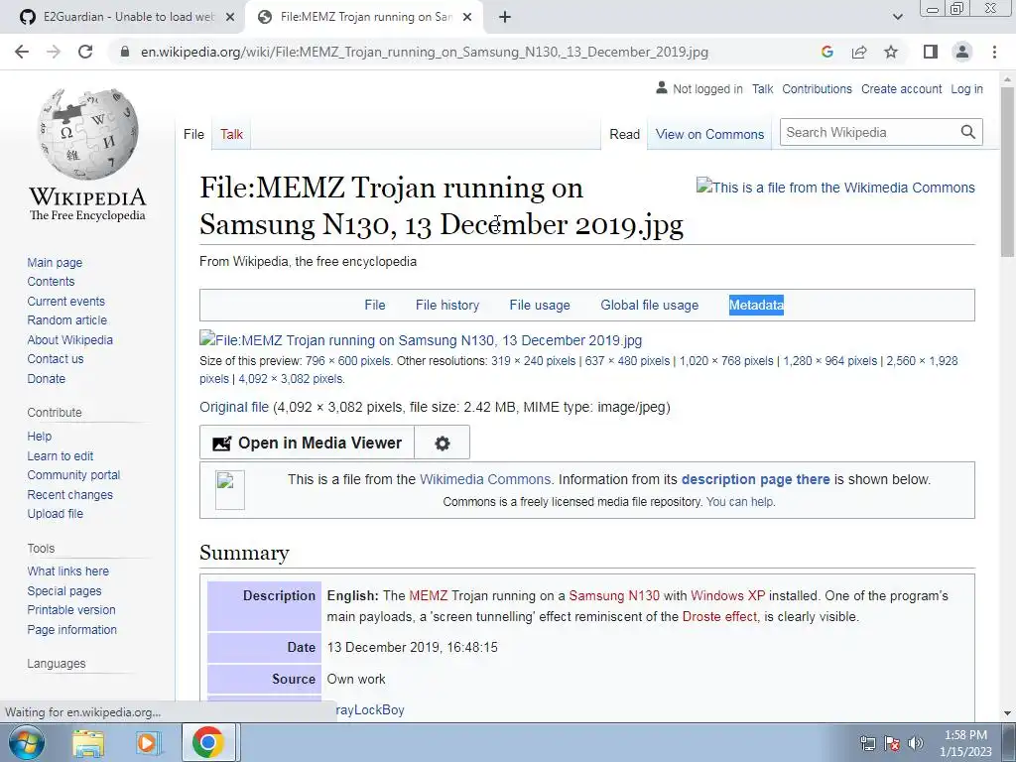Open Windows Media Player taskbar icon
Viewport: 1016px width, 762px height.
tap(148, 742)
